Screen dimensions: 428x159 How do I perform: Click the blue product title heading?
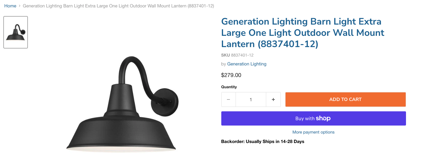[303, 33]
